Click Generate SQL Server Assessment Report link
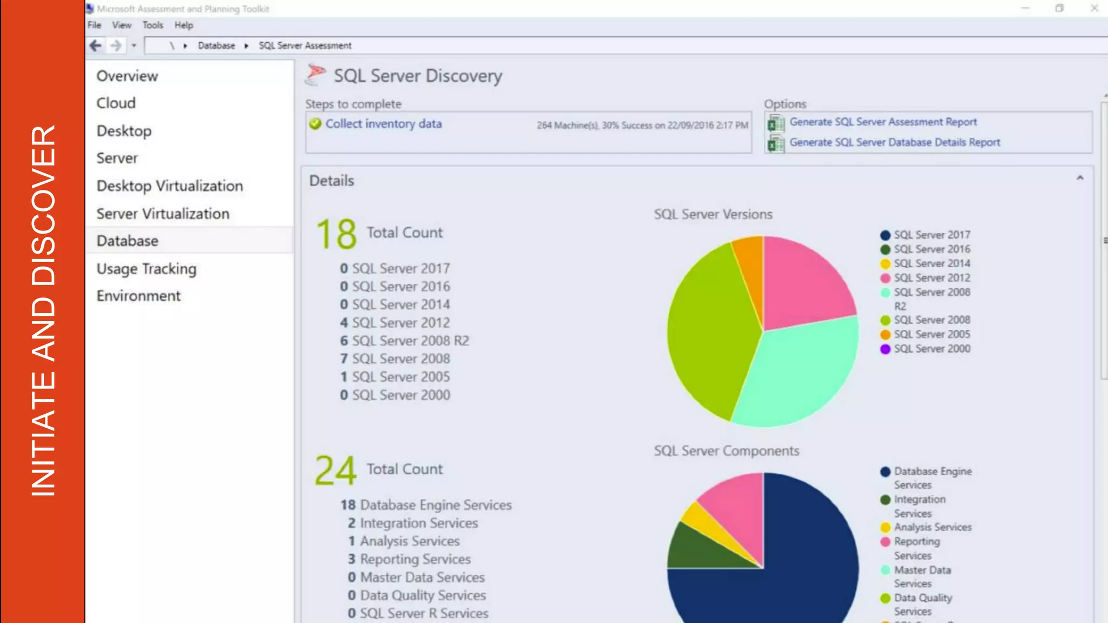1108x623 pixels. tap(883, 122)
